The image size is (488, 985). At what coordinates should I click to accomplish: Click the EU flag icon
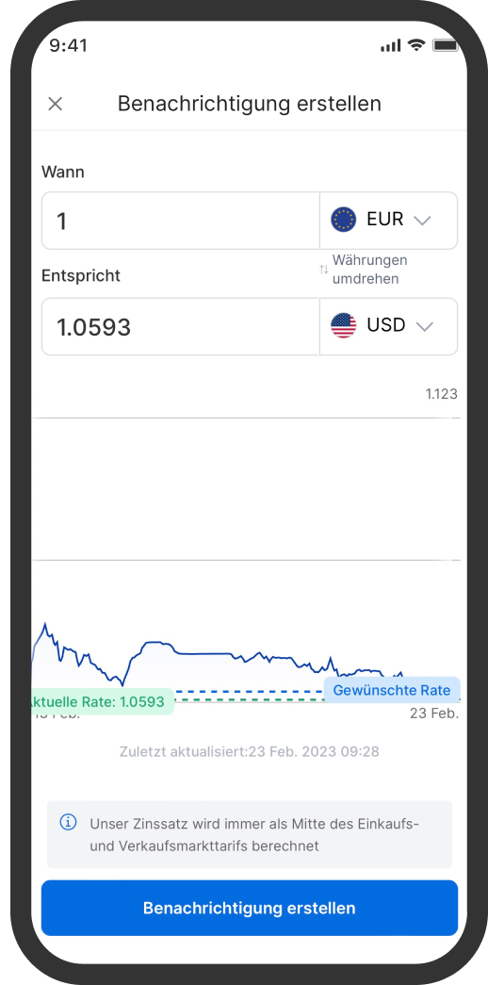pos(343,220)
